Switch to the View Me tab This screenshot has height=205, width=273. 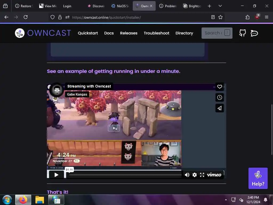coord(48,6)
